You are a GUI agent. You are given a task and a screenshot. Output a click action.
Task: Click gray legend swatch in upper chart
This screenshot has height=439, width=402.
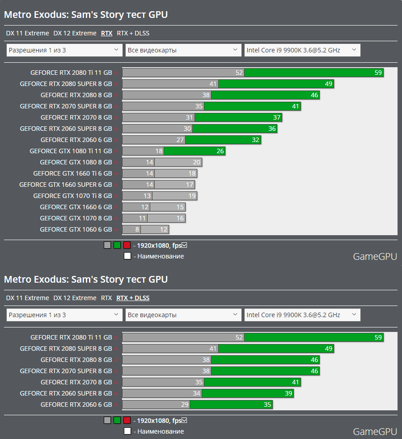point(107,245)
